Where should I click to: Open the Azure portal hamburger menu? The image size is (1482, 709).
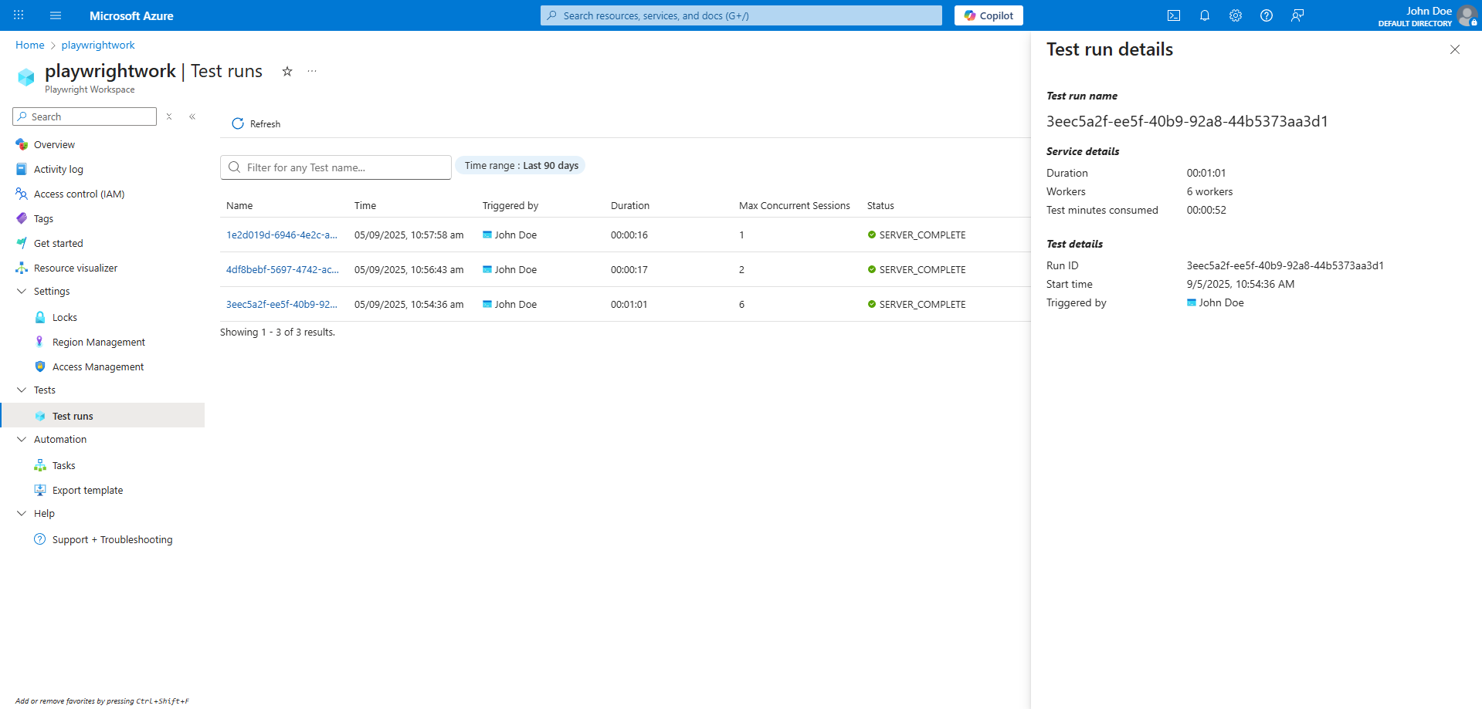[x=56, y=15]
